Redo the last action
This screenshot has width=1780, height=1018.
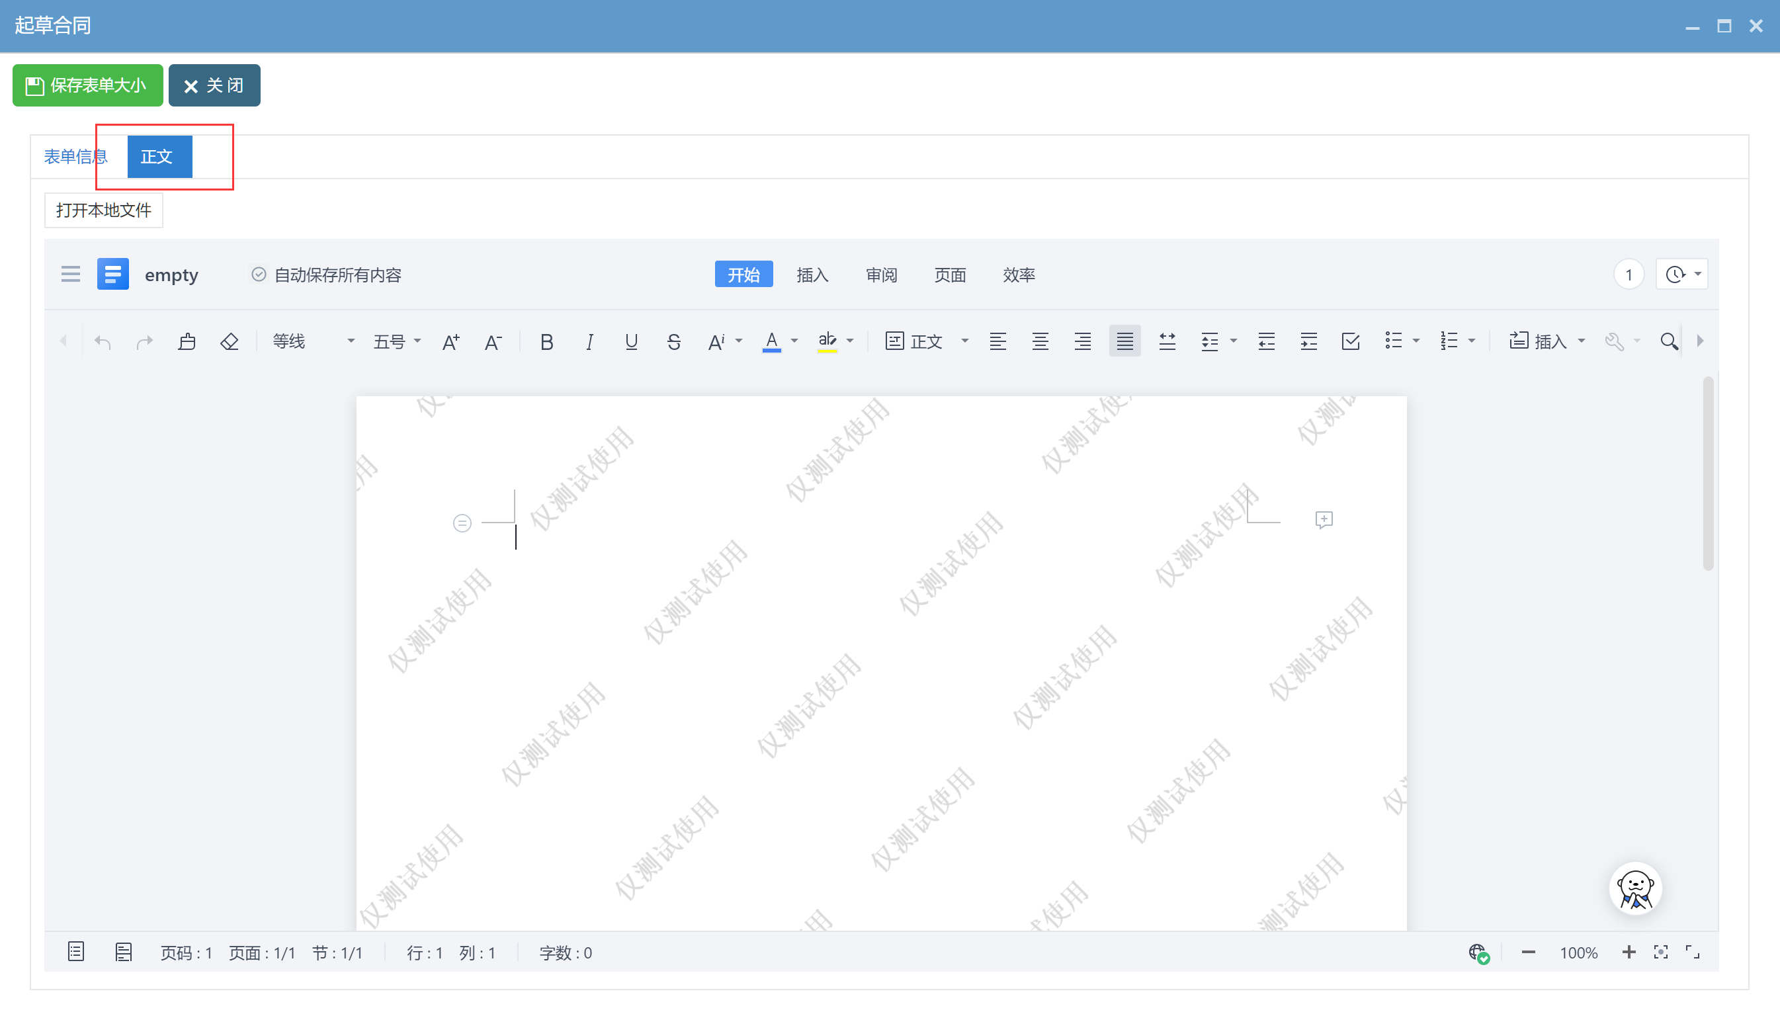coord(145,341)
